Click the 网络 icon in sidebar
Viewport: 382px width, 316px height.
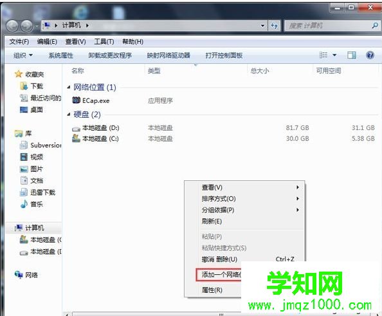click(x=19, y=275)
